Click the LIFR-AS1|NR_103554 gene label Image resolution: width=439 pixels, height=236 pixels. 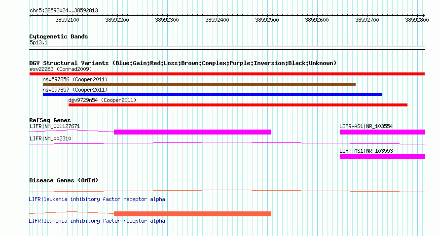coord(366,127)
